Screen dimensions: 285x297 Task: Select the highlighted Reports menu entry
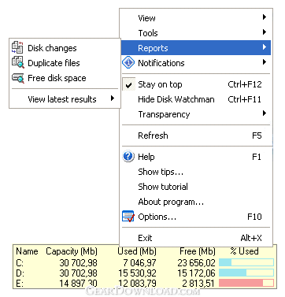point(196,47)
